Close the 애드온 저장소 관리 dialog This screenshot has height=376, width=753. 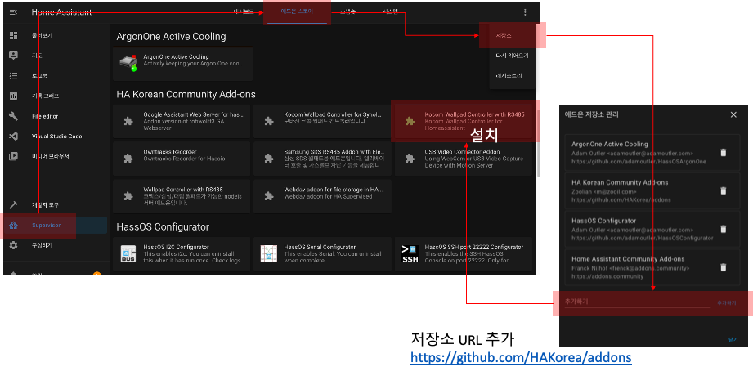(733, 114)
